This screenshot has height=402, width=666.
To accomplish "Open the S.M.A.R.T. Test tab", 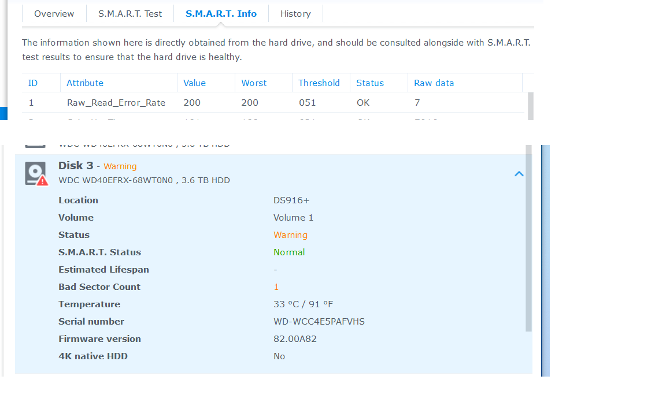I will click(x=130, y=14).
